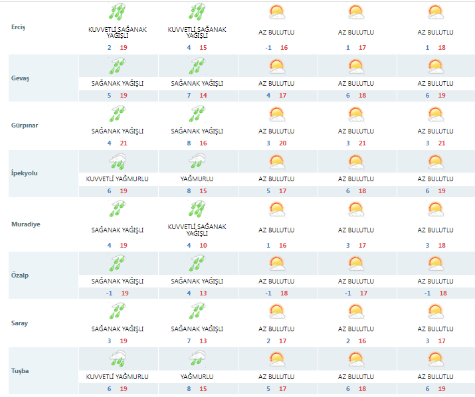
Task: Click İpekyolu's KUVVETLİ YAĞMURLU label
Action: pyautogui.click(x=118, y=179)
